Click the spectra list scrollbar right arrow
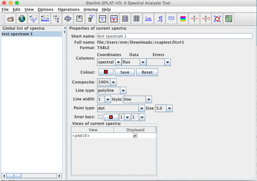 [x=59, y=176]
